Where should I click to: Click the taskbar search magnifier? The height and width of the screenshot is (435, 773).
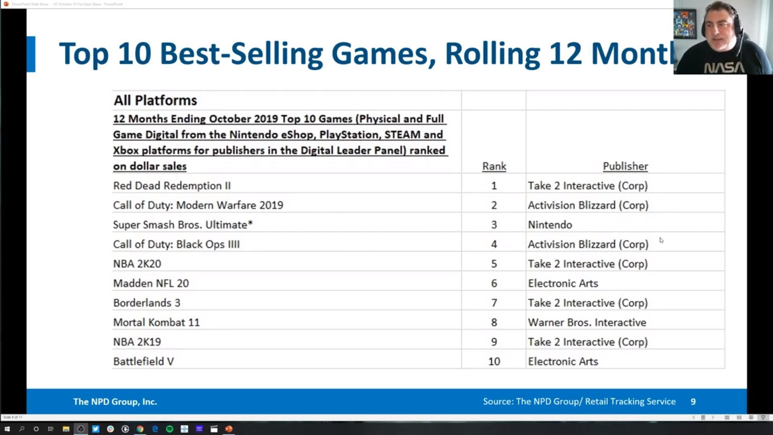[x=22, y=429]
